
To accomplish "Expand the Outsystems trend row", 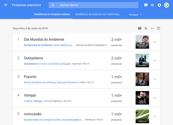I will point(155,61).
